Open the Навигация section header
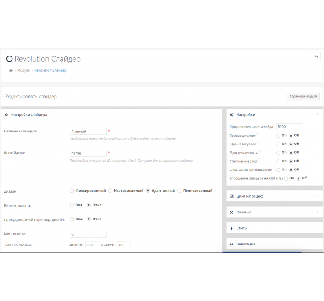This screenshot has width=324, height=301. click(274, 244)
